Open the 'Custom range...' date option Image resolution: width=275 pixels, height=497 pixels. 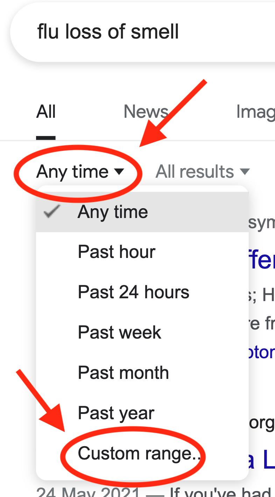point(139,454)
